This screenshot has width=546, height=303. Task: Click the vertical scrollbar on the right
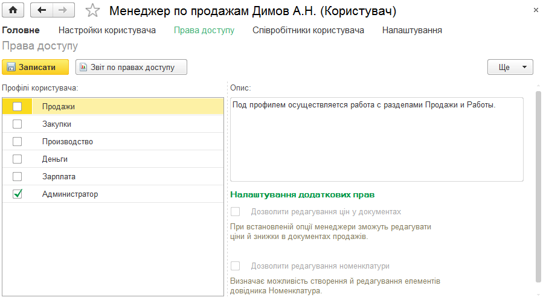[x=538, y=186]
